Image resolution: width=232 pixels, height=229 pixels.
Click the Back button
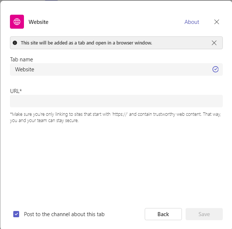click(x=163, y=214)
